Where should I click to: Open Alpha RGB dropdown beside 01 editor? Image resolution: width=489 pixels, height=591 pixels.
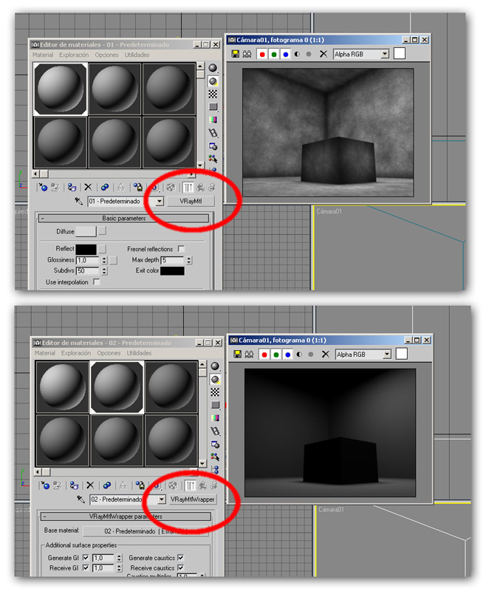385,54
